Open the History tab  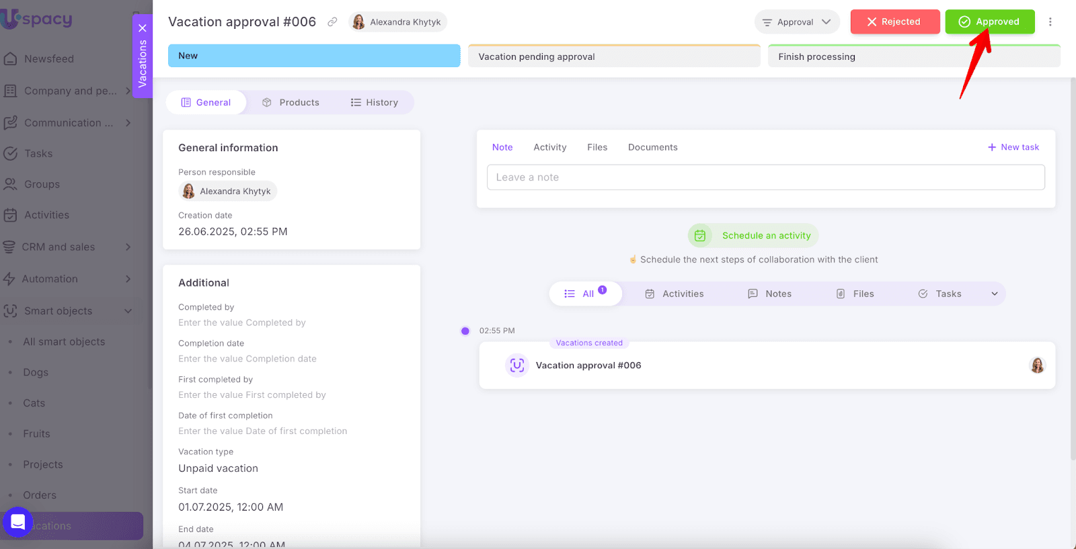pos(375,103)
